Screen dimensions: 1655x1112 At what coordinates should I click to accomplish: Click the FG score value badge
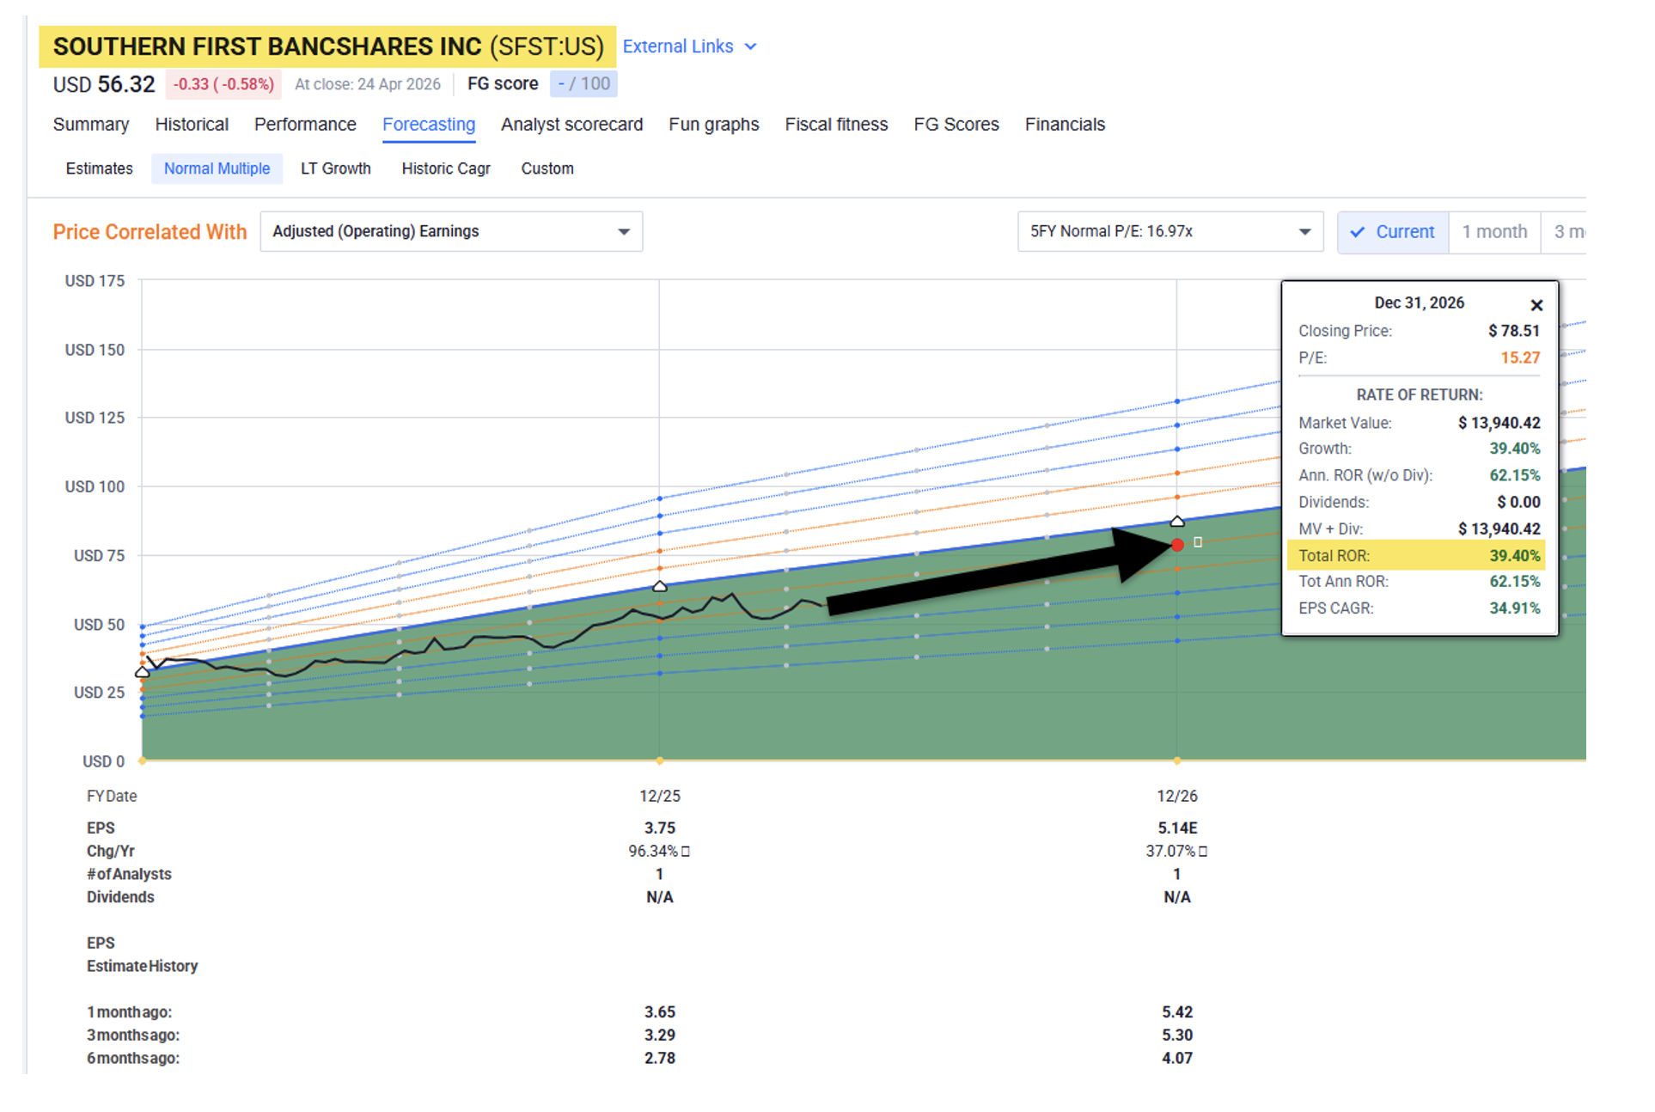click(583, 84)
